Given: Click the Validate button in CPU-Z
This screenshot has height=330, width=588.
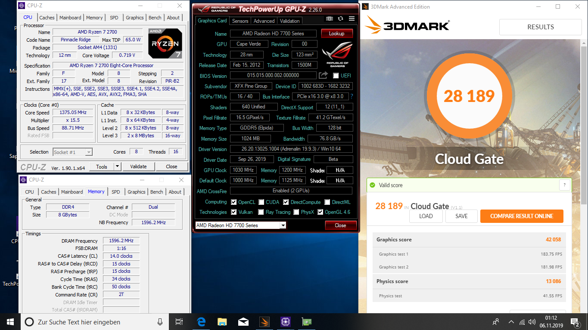Looking at the screenshot, I should pyautogui.click(x=138, y=167).
